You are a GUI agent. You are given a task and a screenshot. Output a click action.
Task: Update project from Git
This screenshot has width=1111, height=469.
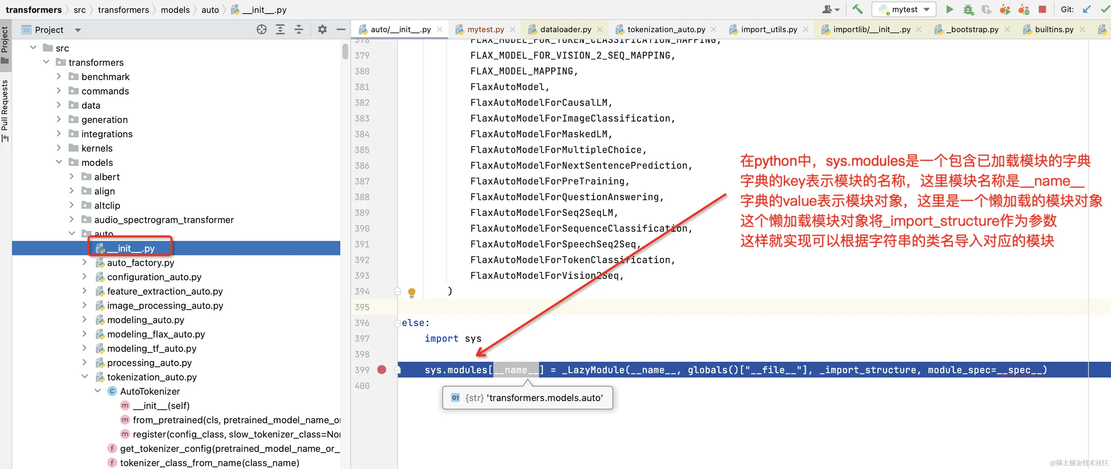(x=1086, y=9)
